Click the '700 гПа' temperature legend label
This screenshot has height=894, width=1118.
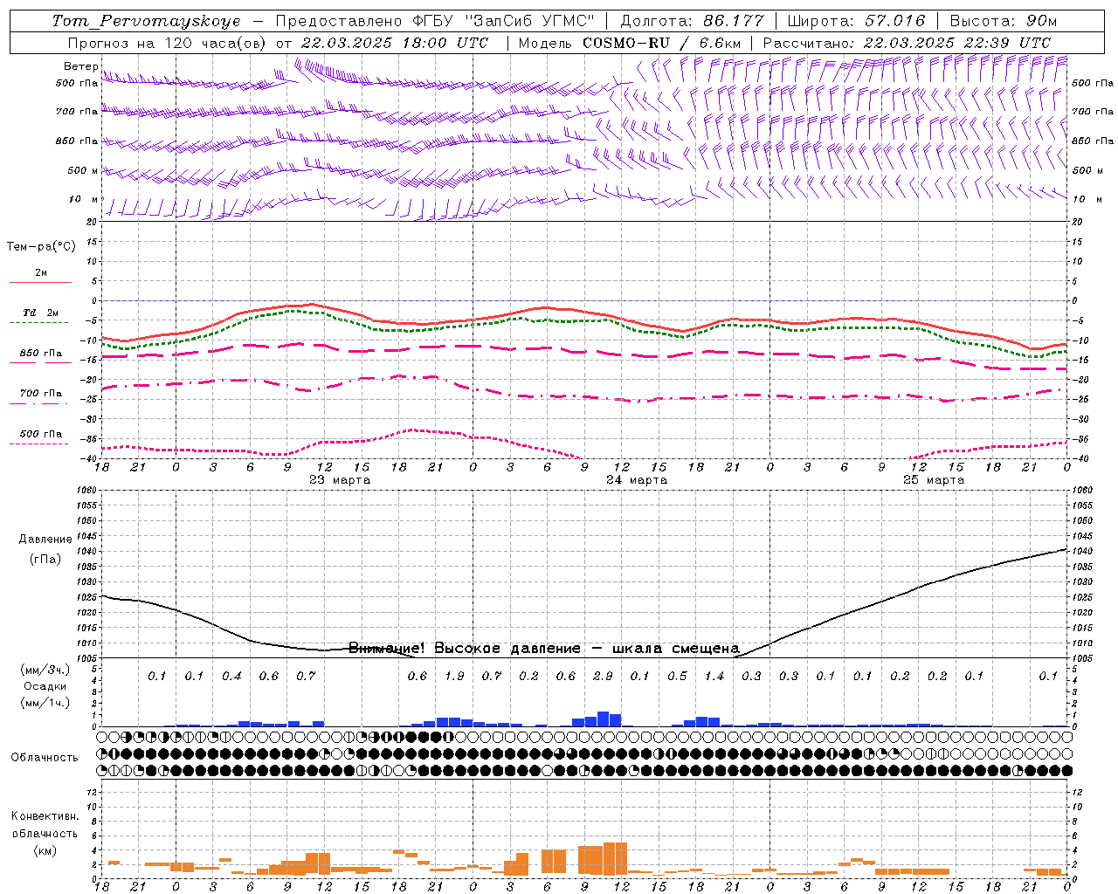point(41,394)
